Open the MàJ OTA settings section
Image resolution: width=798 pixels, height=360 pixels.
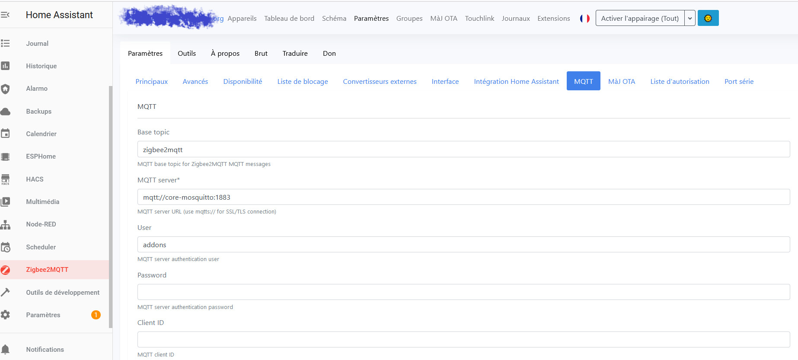click(x=622, y=81)
